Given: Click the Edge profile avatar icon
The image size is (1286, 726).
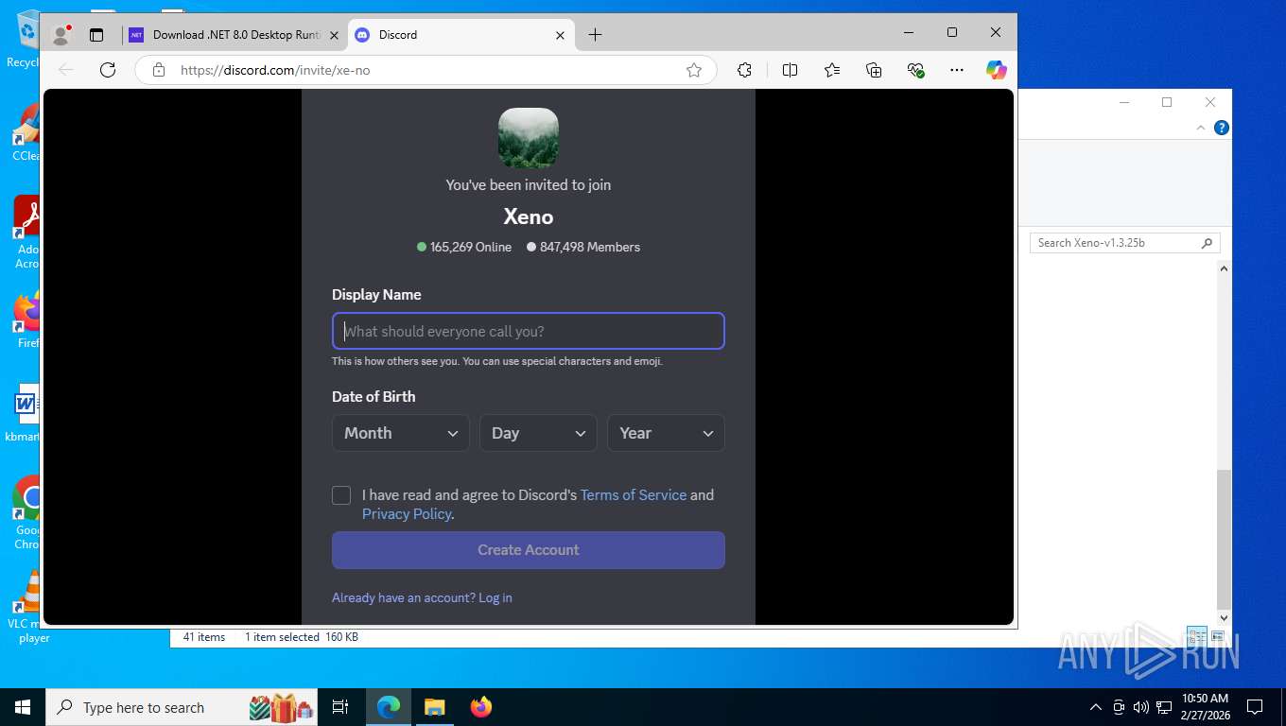Looking at the screenshot, I should click(x=61, y=35).
